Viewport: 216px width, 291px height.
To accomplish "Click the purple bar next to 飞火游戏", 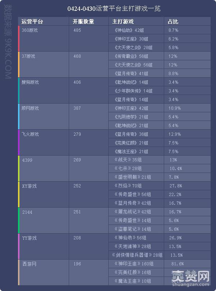I will (x=19, y=143).
